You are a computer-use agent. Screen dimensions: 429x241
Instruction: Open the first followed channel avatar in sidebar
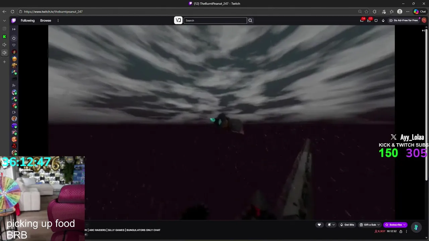pos(14,52)
